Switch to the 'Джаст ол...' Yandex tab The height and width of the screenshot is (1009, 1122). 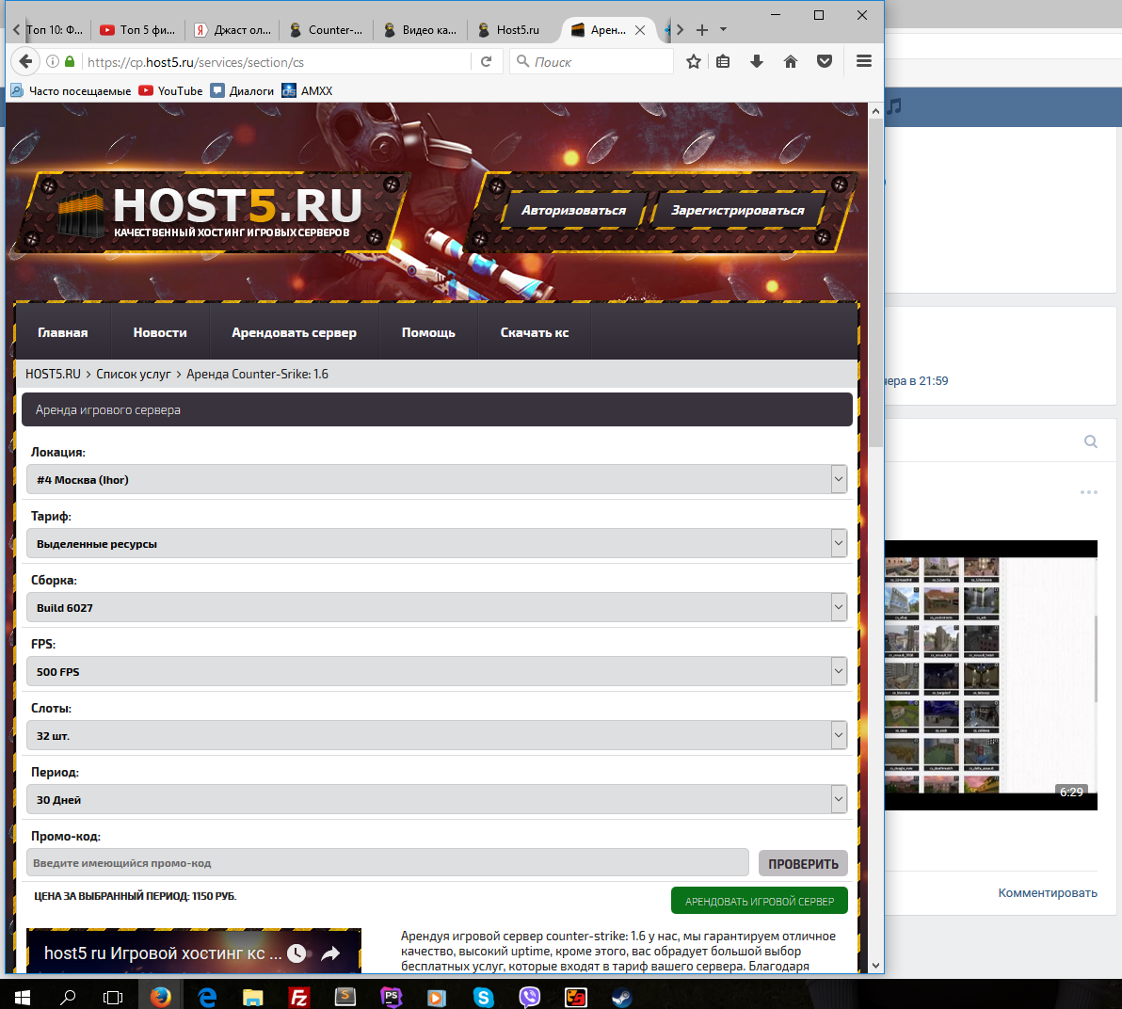point(233,30)
